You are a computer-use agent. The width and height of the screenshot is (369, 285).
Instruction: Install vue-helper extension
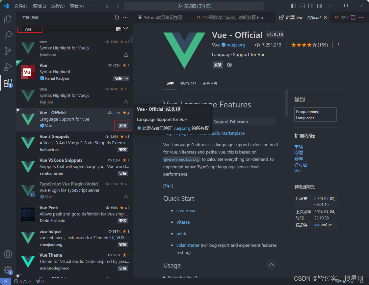tap(123, 245)
